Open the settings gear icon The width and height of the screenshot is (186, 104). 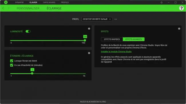pyautogui.click(x=161, y=2)
